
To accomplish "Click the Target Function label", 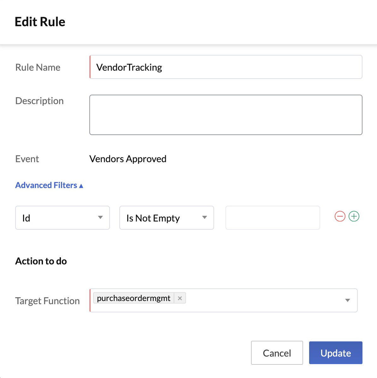I will pyautogui.click(x=47, y=301).
